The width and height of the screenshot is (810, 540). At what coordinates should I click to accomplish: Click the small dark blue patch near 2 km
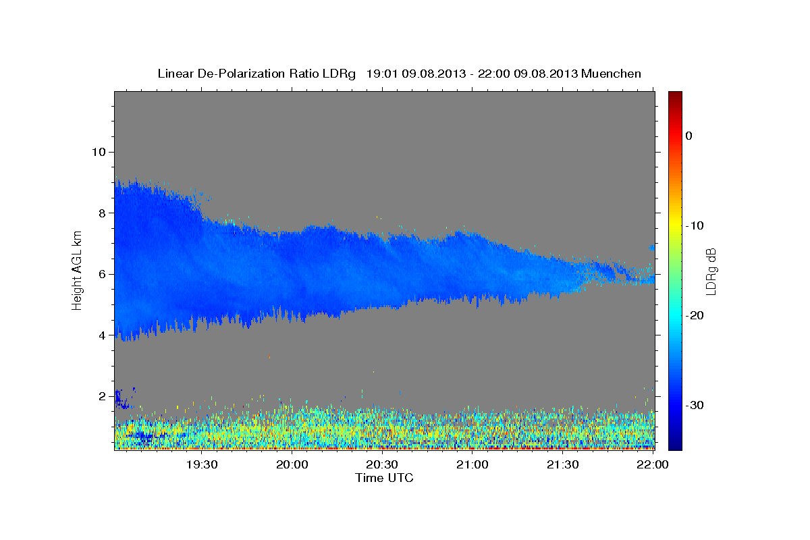click(x=124, y=399)
